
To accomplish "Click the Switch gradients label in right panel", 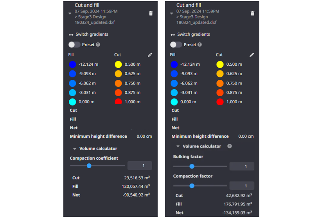I will coord(193,34).
